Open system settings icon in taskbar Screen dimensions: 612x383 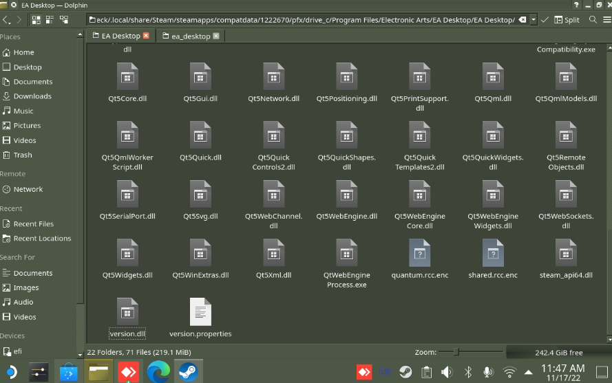[39, 372]
